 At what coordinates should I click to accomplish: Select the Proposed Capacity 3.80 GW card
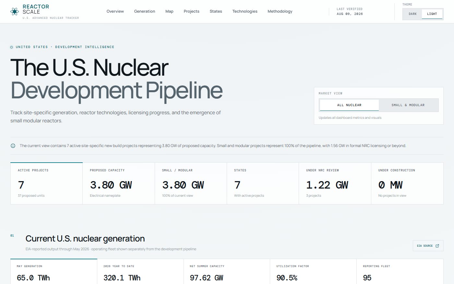119,183
